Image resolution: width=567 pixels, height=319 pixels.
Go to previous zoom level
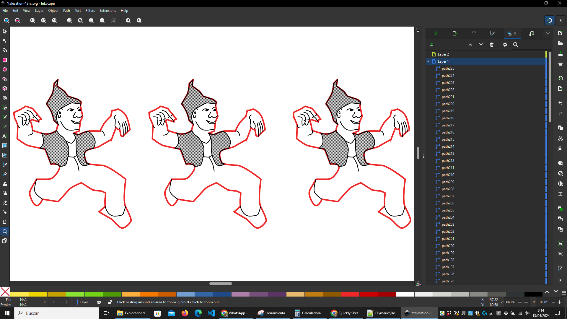click(128, 20)
